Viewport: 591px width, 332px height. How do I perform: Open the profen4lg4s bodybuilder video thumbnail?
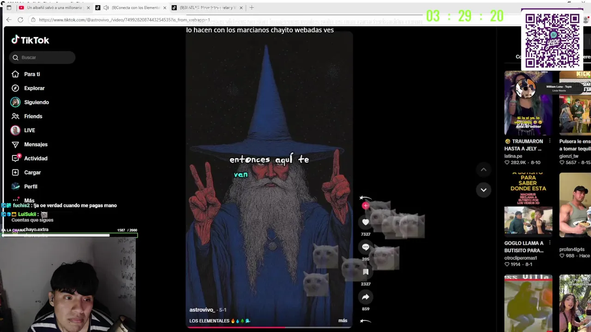[x=575, y=205]
